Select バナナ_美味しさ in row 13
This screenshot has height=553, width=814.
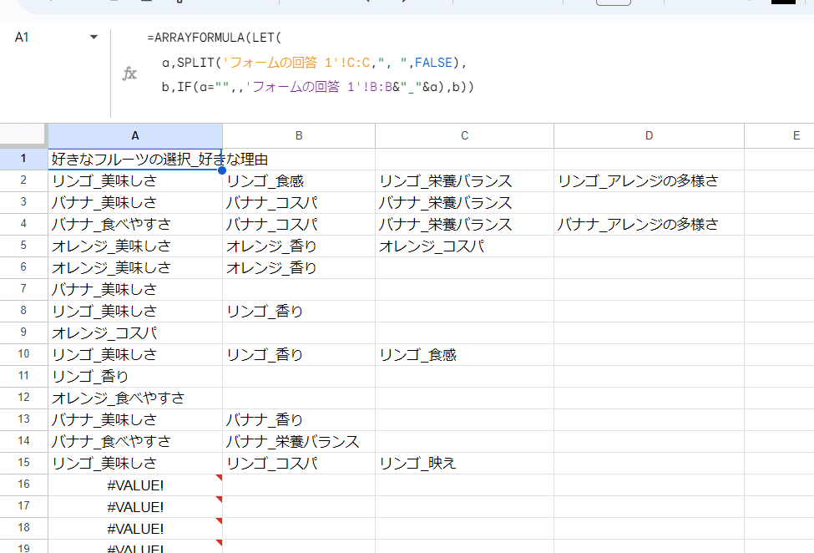click(x=135, y=419)
